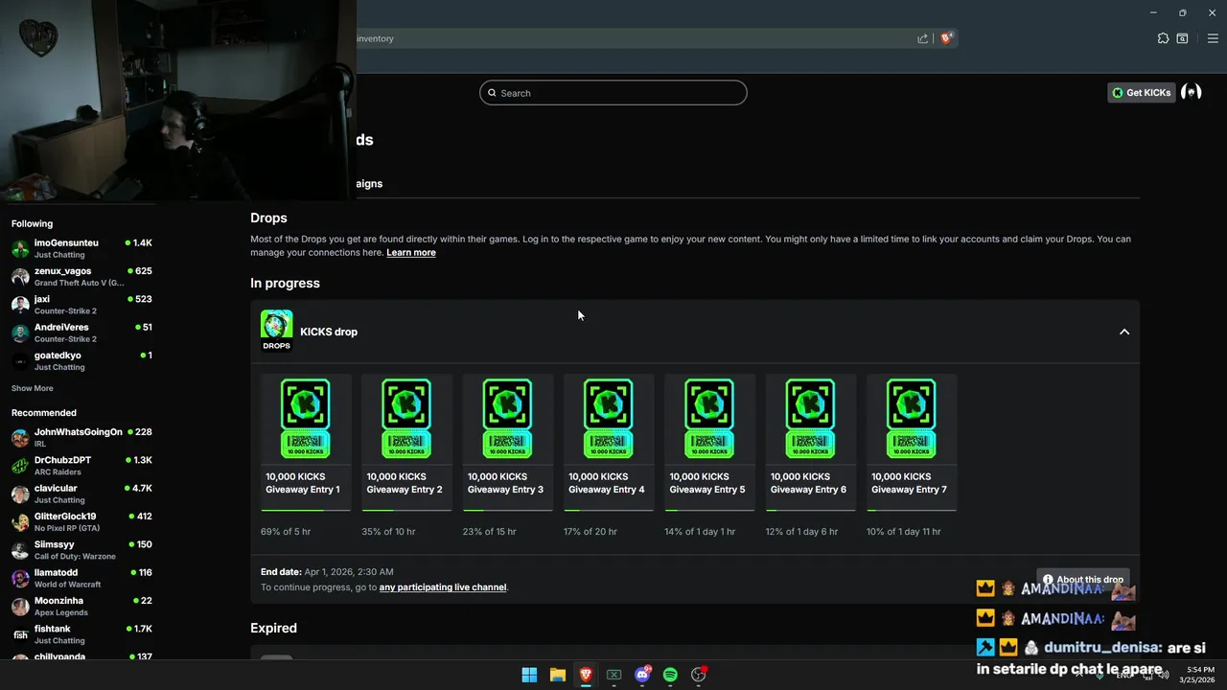Image resolution: width=1227 pixels, height=690 pixels.
Task: Open File Explorer from taskbar
Action: [557, 675]
